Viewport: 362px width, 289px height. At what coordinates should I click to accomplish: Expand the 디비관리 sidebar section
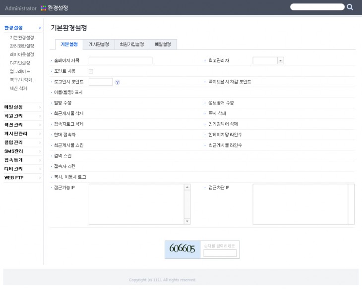click(22, 169)
